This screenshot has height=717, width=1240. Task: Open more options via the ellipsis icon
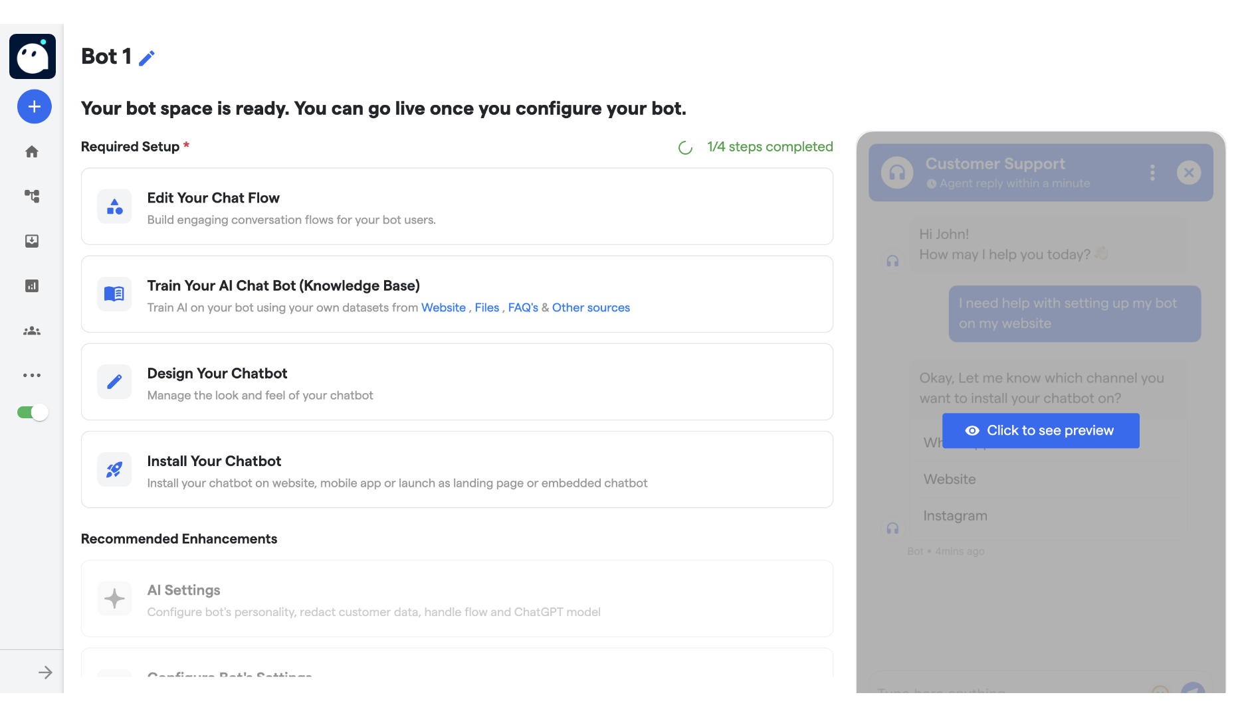(31, 374)
